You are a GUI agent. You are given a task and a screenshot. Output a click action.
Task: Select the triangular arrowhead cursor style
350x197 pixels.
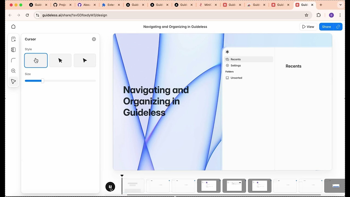tap(85, 60)
